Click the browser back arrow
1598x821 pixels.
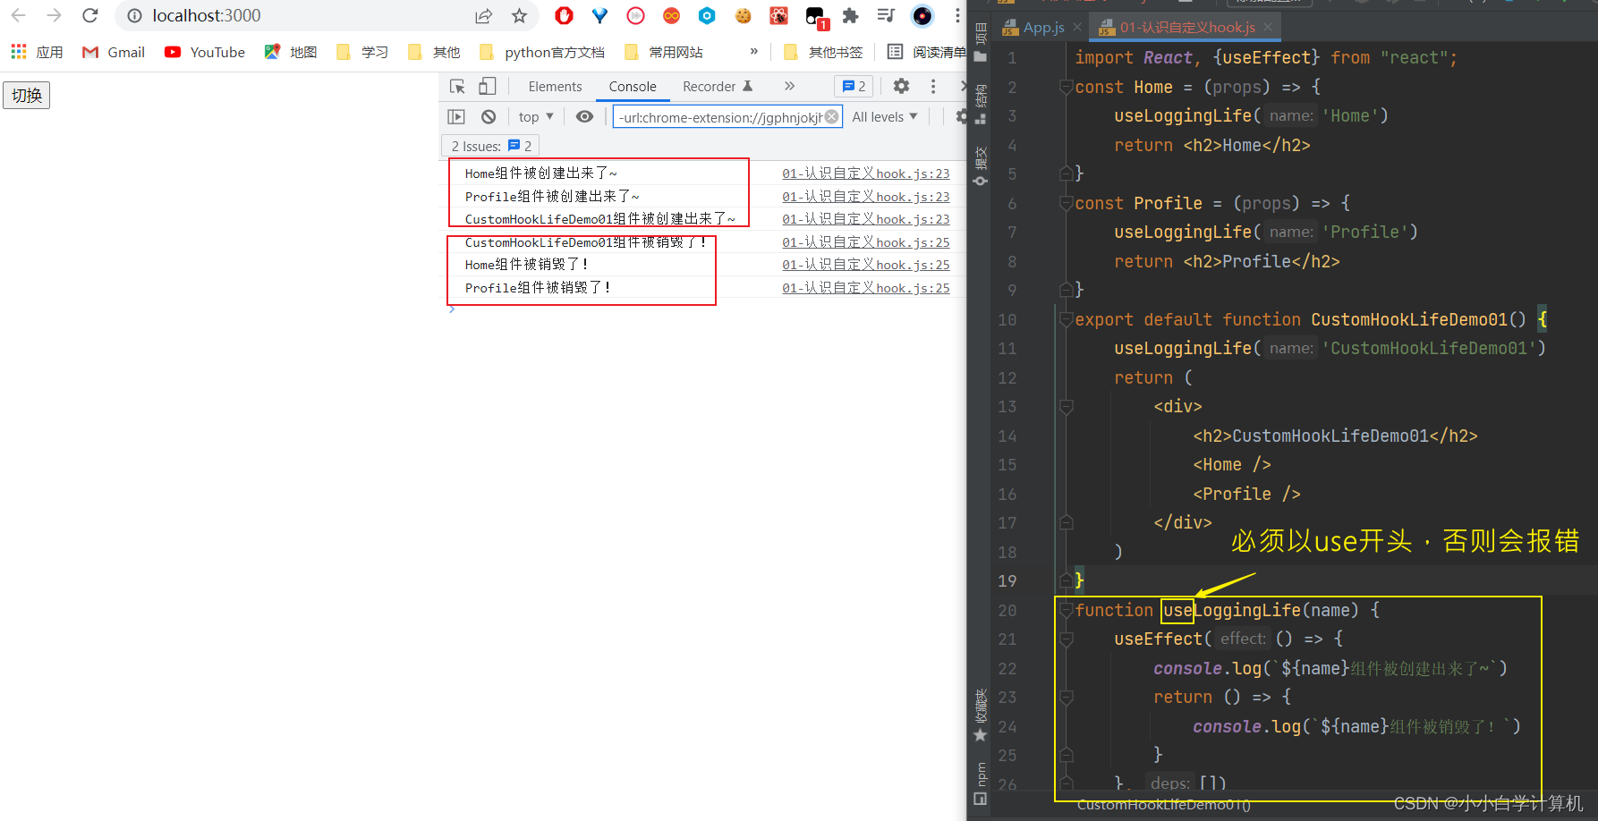coord(19,15)
